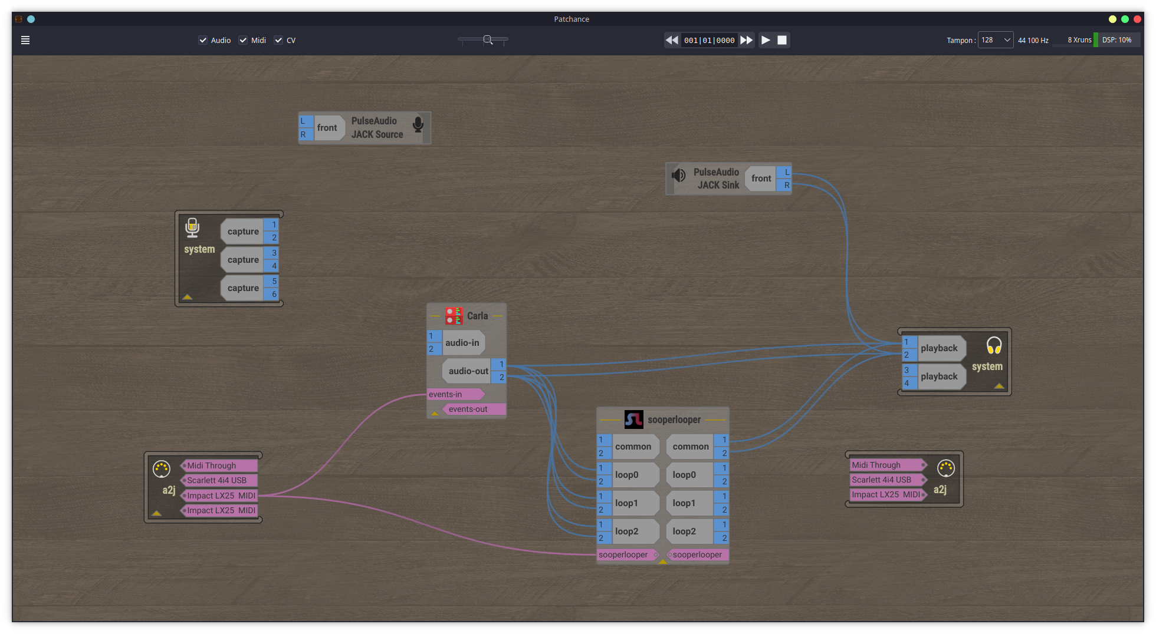1156x634 pixels.
Task: Disable the CV ports checkbox
Action: [x=278, y=40]
